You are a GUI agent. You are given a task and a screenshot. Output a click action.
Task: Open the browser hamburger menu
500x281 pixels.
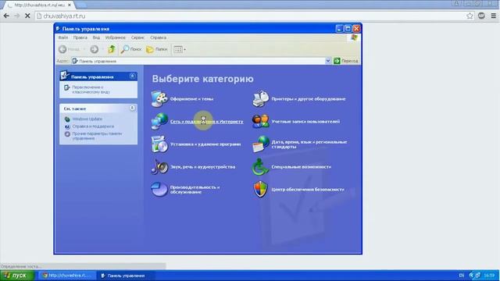click(493, 16)
